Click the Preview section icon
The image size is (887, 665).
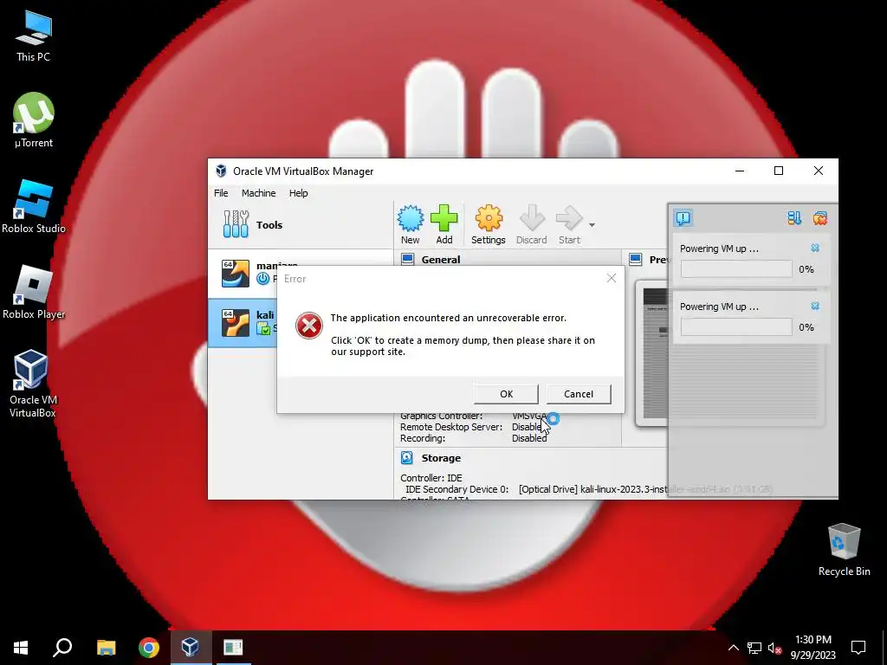coord(635,259)
